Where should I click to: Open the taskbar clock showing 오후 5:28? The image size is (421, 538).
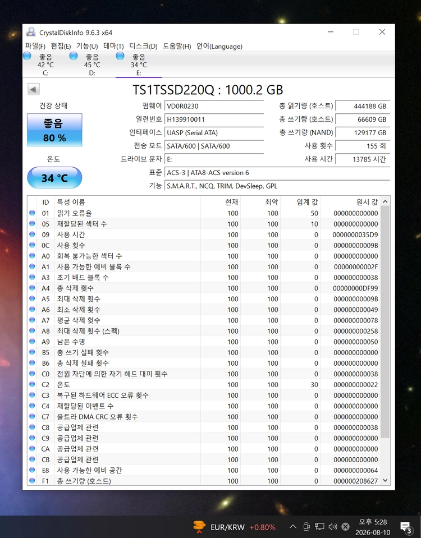coord(373,527)
